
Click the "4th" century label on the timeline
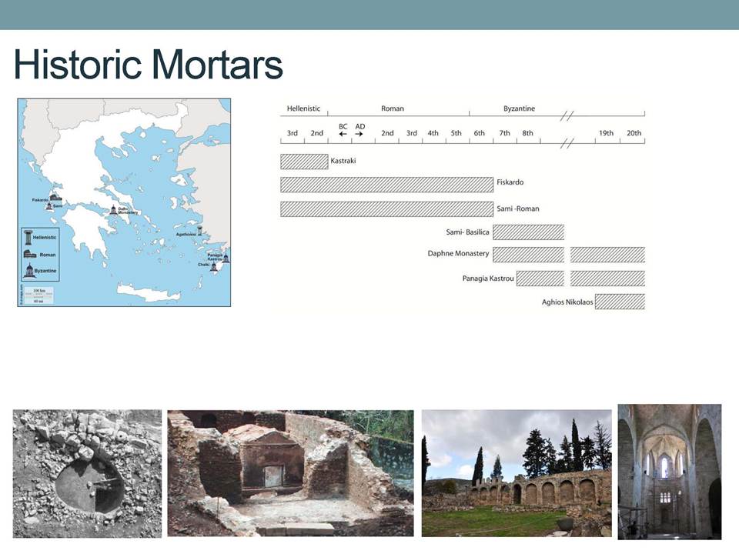433,133
